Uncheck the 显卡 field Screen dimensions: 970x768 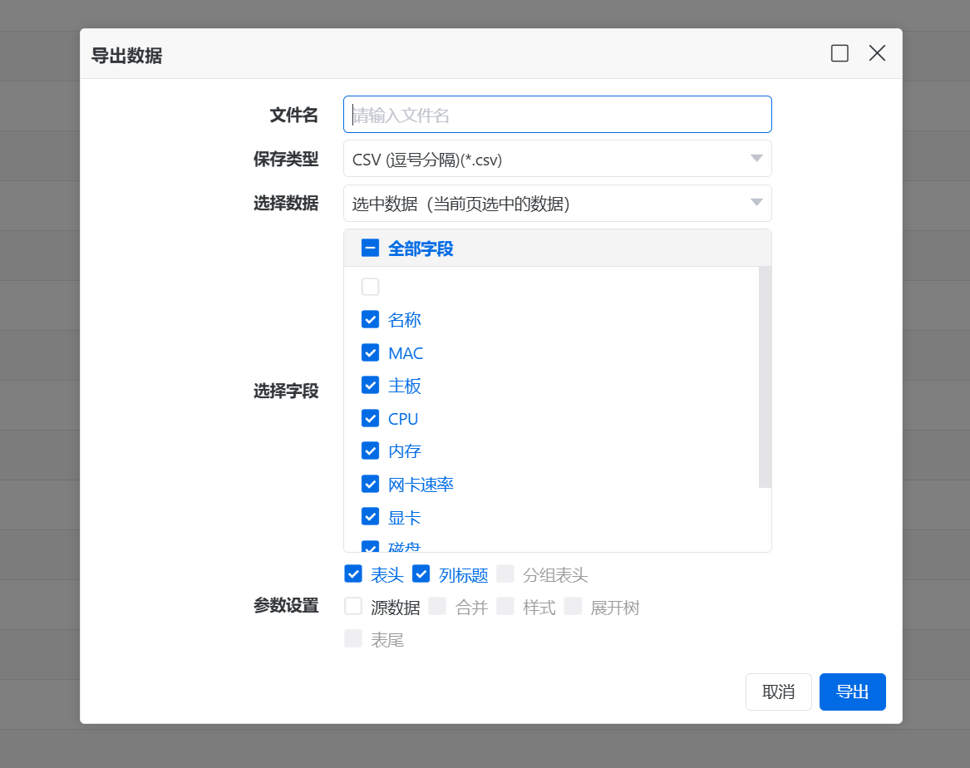[370, 516]
